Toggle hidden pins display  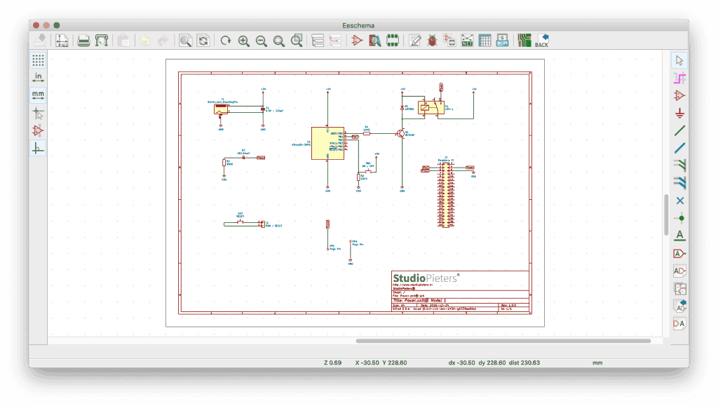click(38, 130)
